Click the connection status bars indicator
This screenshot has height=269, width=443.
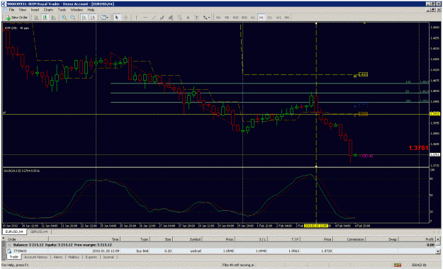pyautogui.click(x=398, y=265)
